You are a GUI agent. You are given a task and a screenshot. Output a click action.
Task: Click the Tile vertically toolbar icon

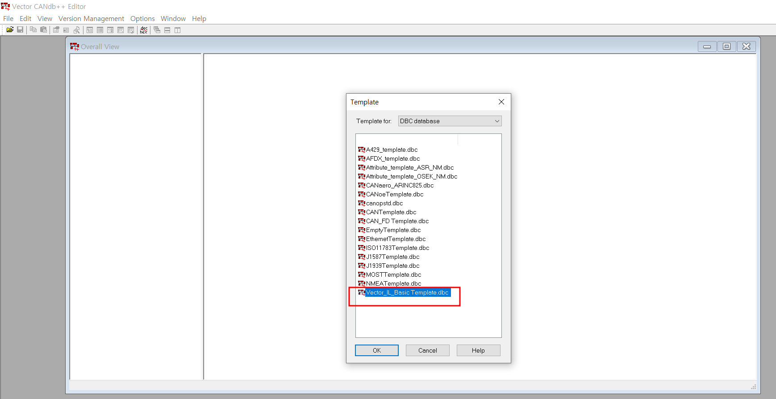(x=178, y=30)
